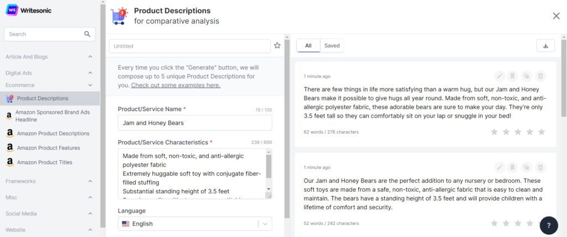The width and height of the screenshot is (567, 237).
Task: Open Amazon Product Titles template
Action: (x=50, y=162)
